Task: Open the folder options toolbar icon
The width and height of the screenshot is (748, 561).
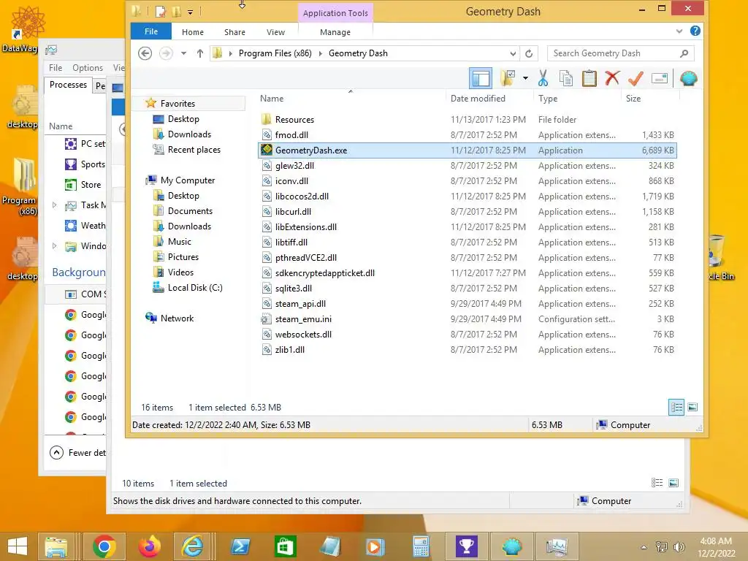Action: point(508,78)
